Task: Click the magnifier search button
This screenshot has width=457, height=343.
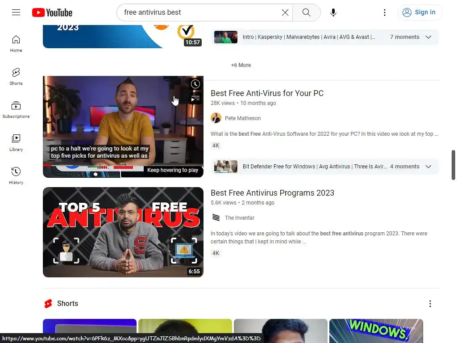Action: 306,12
